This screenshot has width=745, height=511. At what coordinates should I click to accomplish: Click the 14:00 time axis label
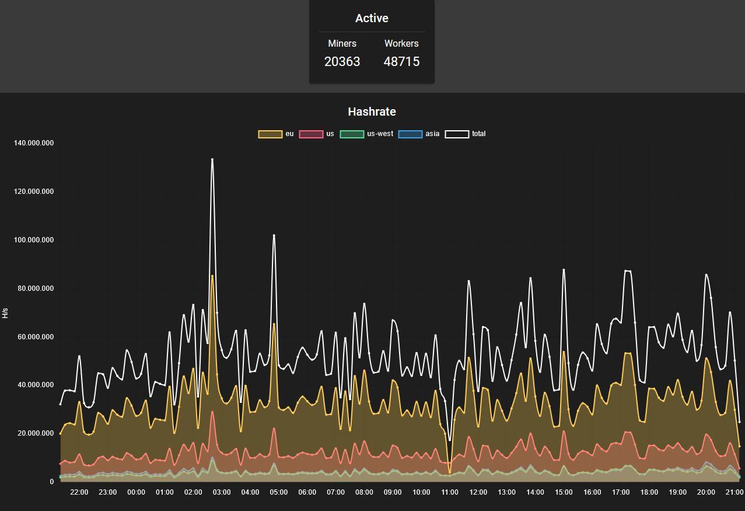[x=535, y=492]
